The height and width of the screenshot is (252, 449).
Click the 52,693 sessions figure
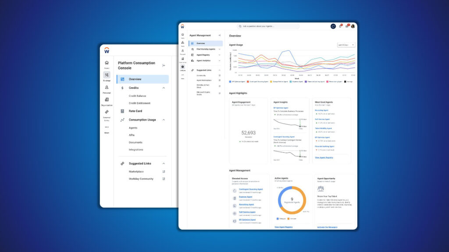point(248,133)
